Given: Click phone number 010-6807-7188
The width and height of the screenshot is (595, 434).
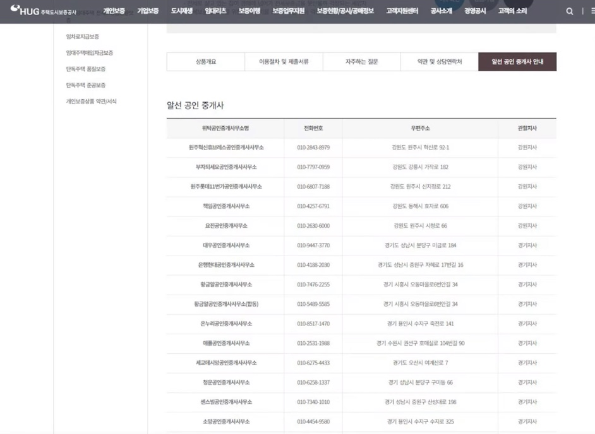Looking at the screenshot, I should click(313, 187).
